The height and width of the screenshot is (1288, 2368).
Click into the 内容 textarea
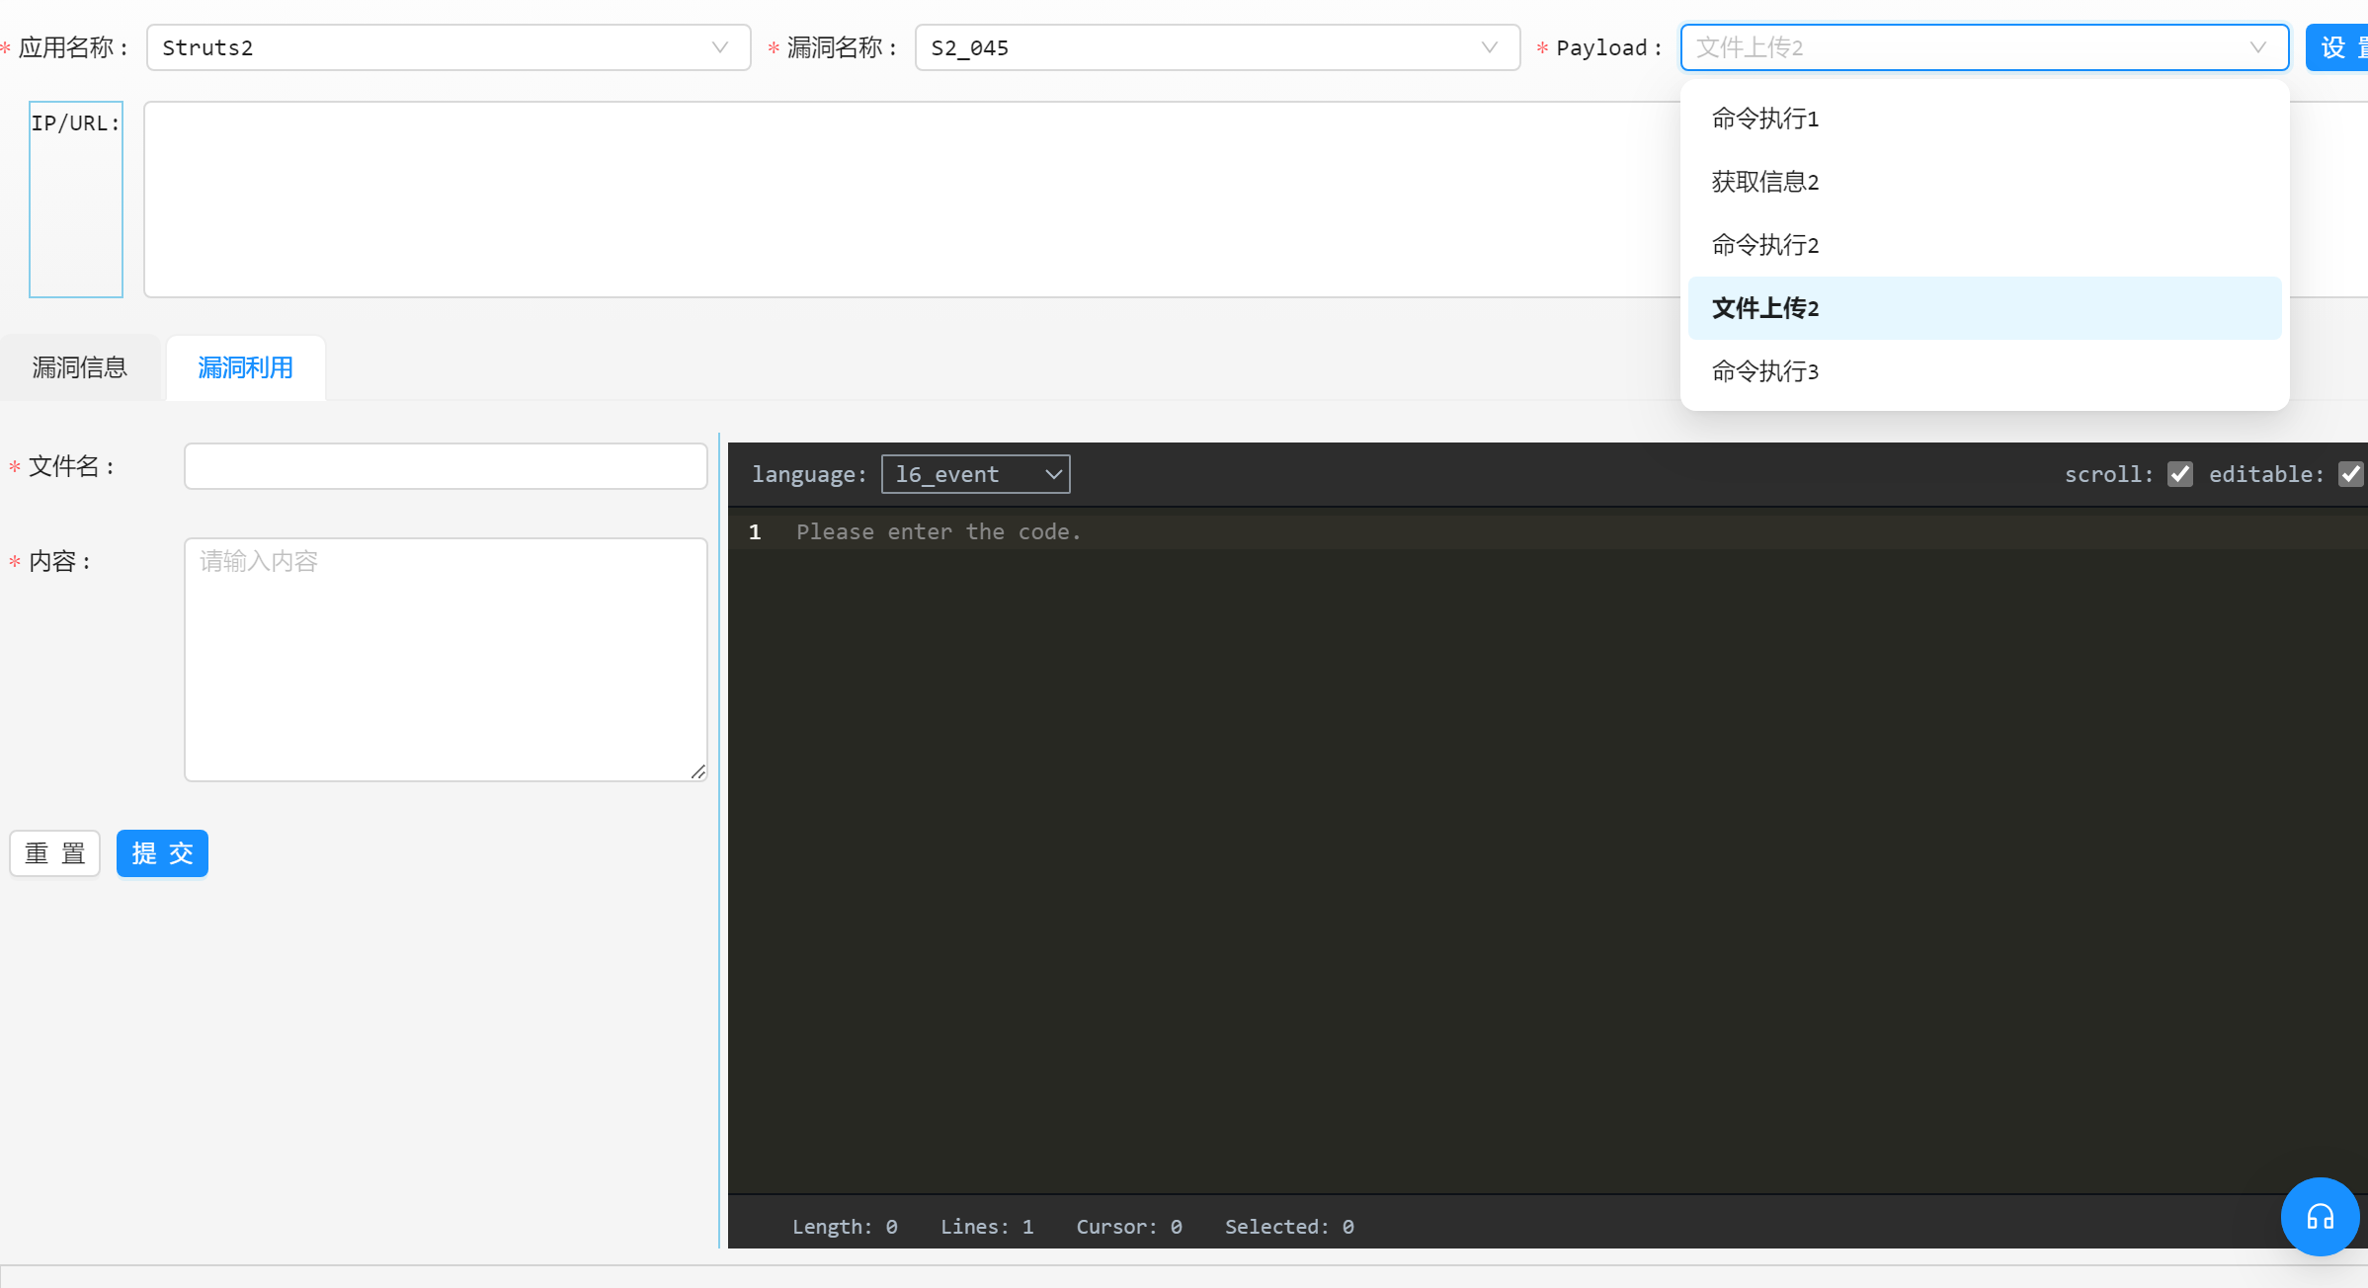pos(446,659)
